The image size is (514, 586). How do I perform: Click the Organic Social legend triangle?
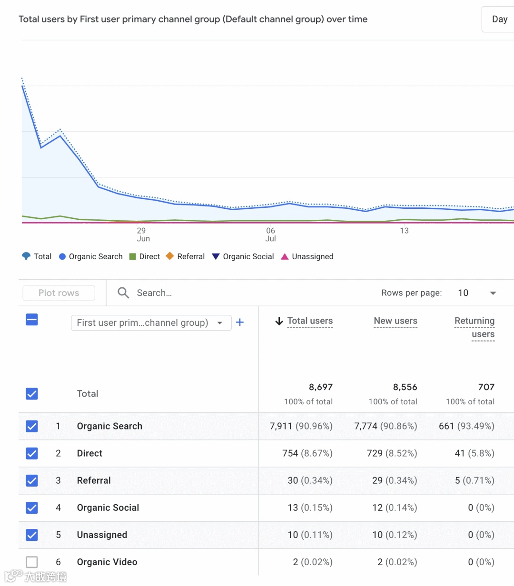point(216,256)
